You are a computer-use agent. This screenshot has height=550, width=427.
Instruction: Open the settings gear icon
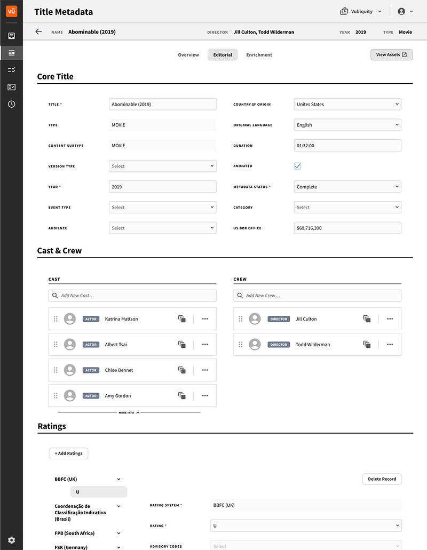[12, 540]
